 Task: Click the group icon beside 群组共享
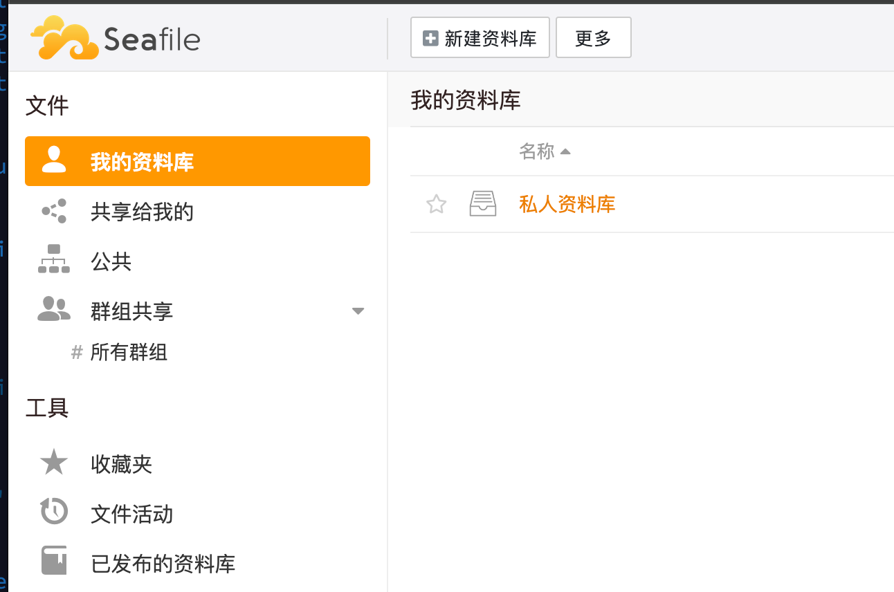tap(54, 309)
